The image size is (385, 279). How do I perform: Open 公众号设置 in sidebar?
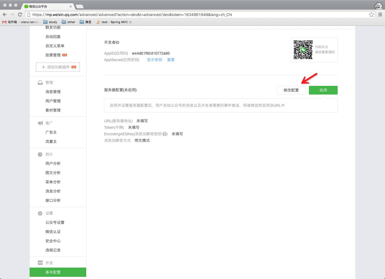coord(55,222)
